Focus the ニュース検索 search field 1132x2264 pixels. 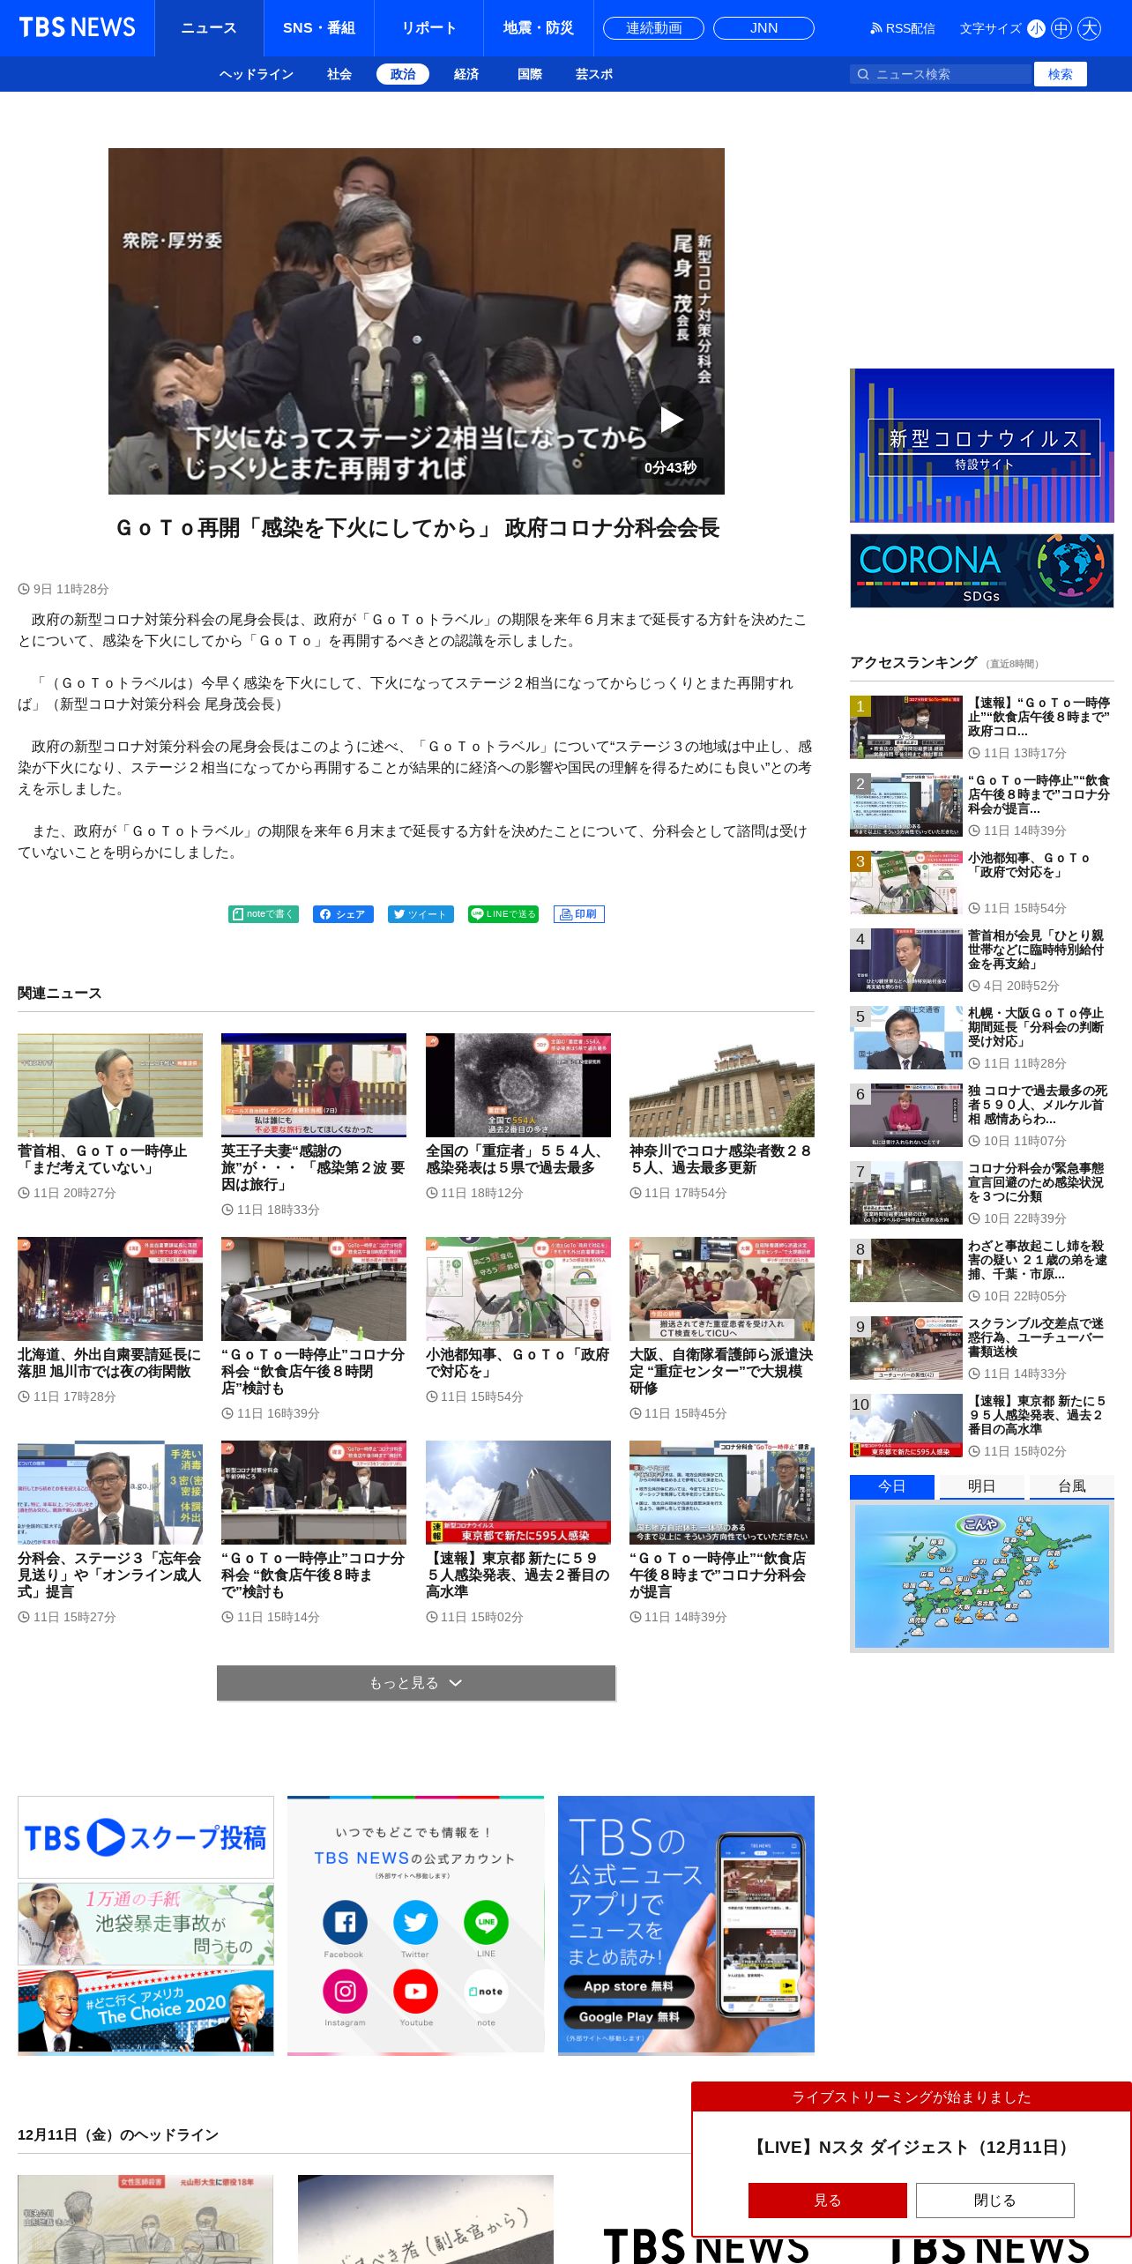[x=941, y=74]
